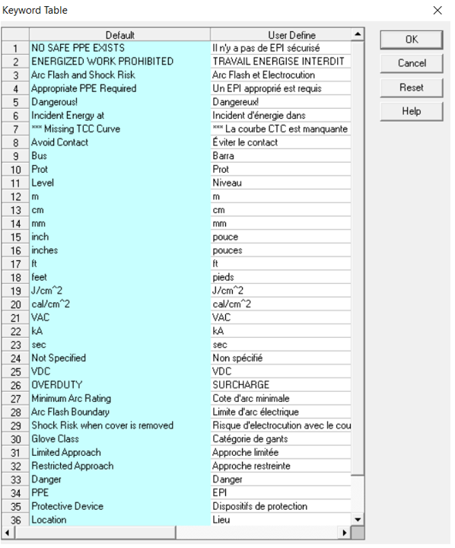Image resolution: width=455 pixels, height=548 pixels.
Task: Click the 'Missing TCC Curve' default cell
Action: [120, 129]
